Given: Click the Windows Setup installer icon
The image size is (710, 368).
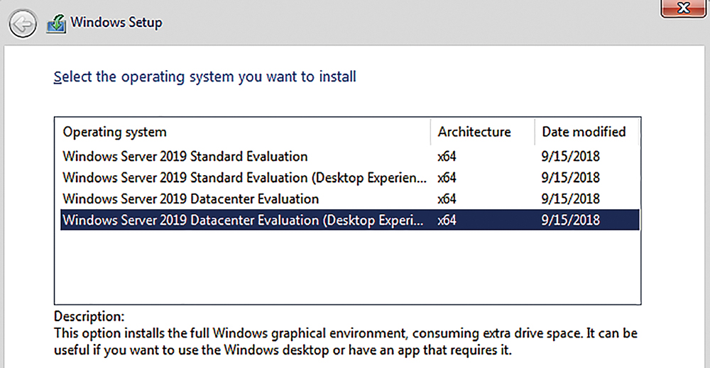Looking at the screenshot, I should [x=56, y=23].
